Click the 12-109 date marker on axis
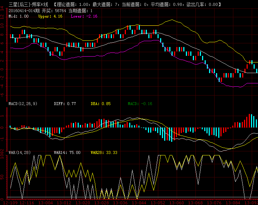Viewport: 258px width, 205px height. click(x=10, y=202)
